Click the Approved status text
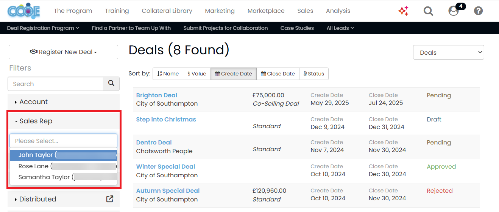The height and width of the screenshot is (212, 499). pos(441,167)
